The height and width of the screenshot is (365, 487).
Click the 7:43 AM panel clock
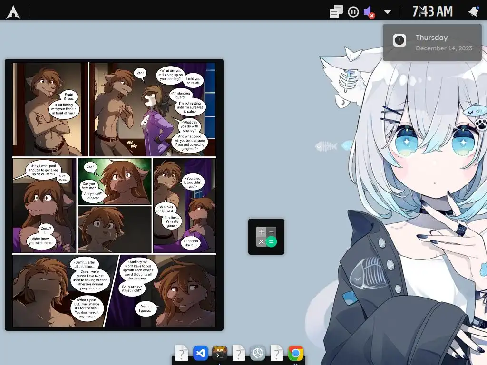[x=432, y=11]
